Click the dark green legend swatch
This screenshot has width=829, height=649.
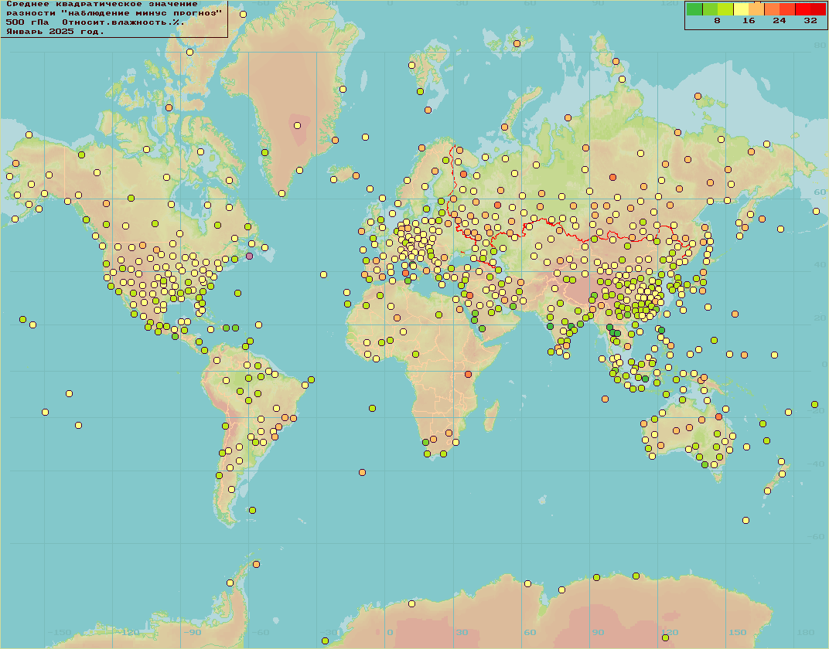tap(694, 9)
